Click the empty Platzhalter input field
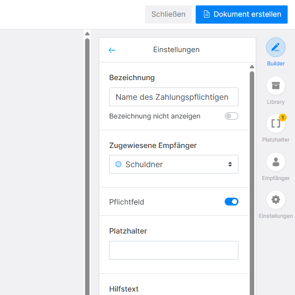295x295 pixels. (174, 250)
